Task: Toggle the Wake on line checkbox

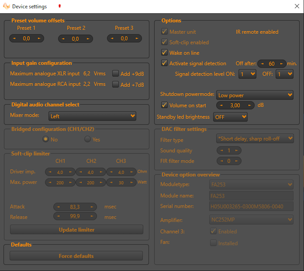Action: pyautogui.click(x=164, y=53)
